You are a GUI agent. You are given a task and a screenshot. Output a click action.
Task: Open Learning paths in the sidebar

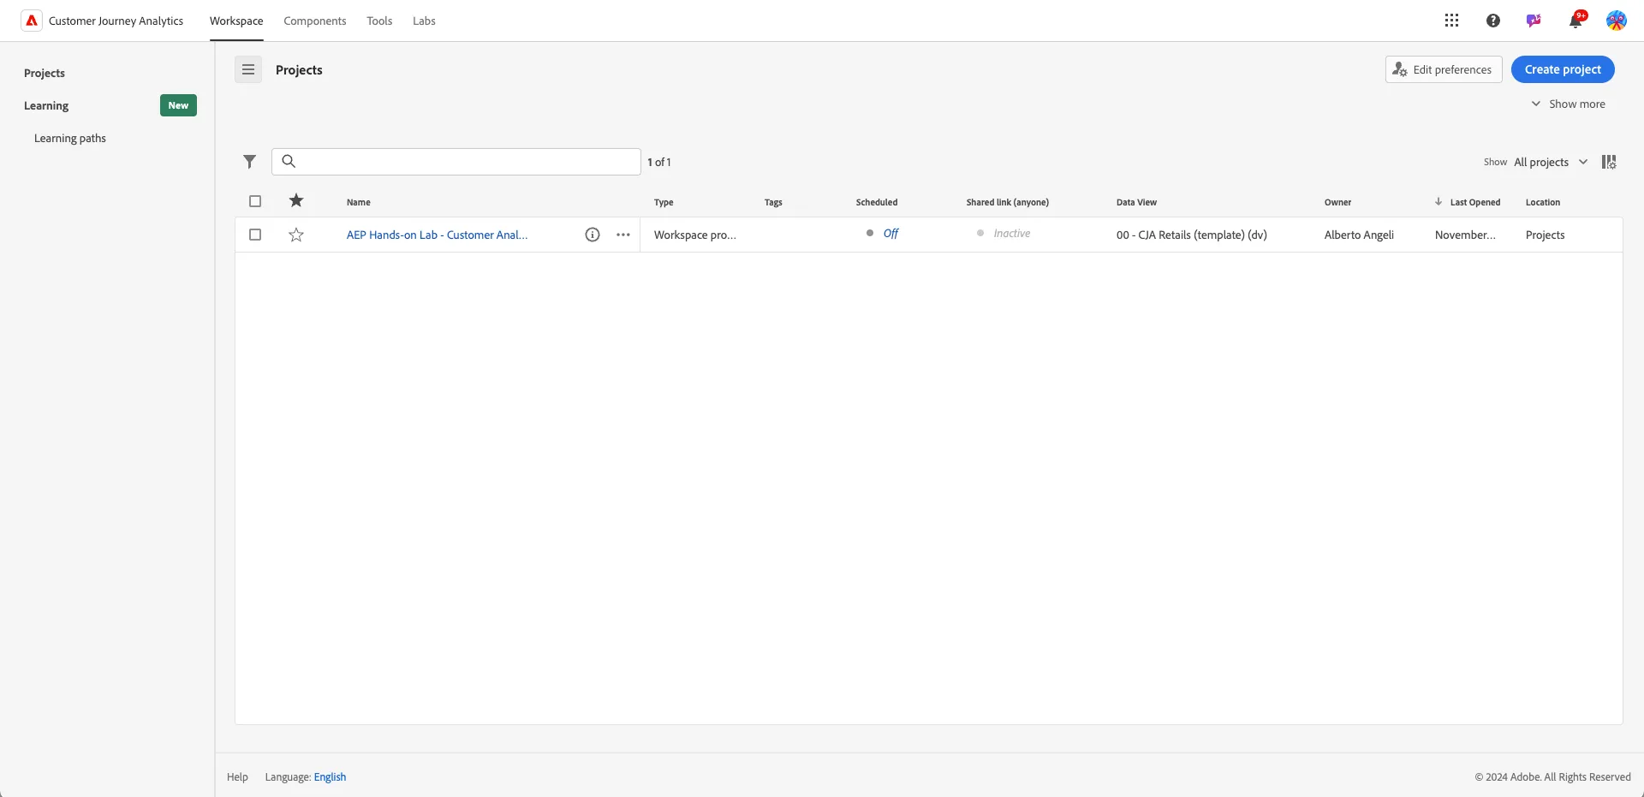(x=70, y=138)
